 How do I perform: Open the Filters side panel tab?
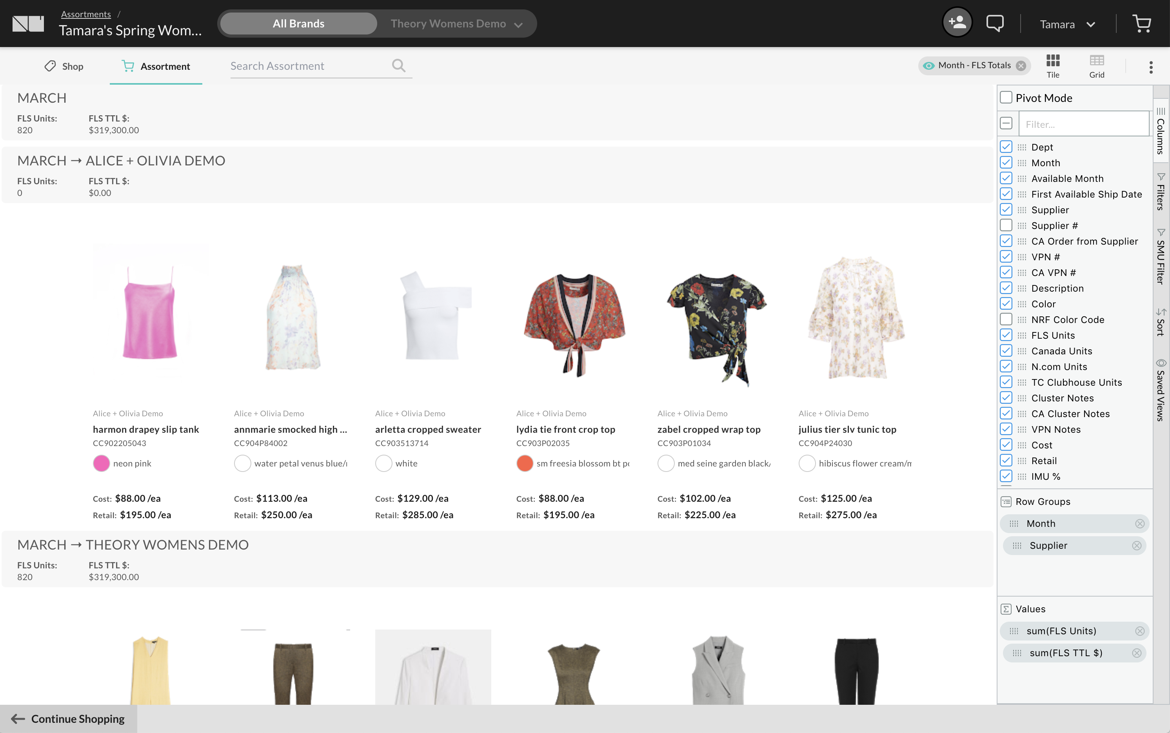[1161, 192]
